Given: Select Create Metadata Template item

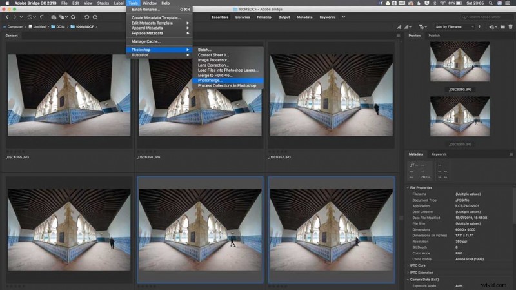Looking at the screenshot, I should coord(159,18).
